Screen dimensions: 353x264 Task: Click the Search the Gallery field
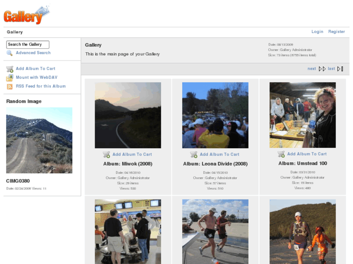coord(28,45)
